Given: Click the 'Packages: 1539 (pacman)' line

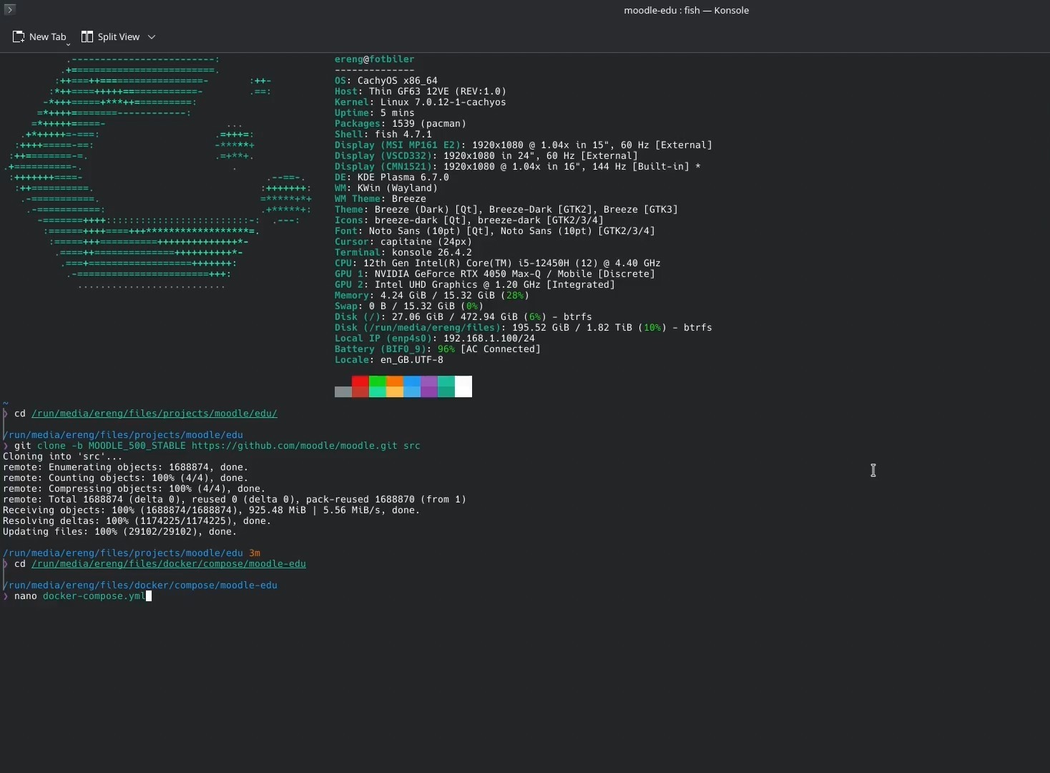Looking at the screenshot, I should 401,123.
